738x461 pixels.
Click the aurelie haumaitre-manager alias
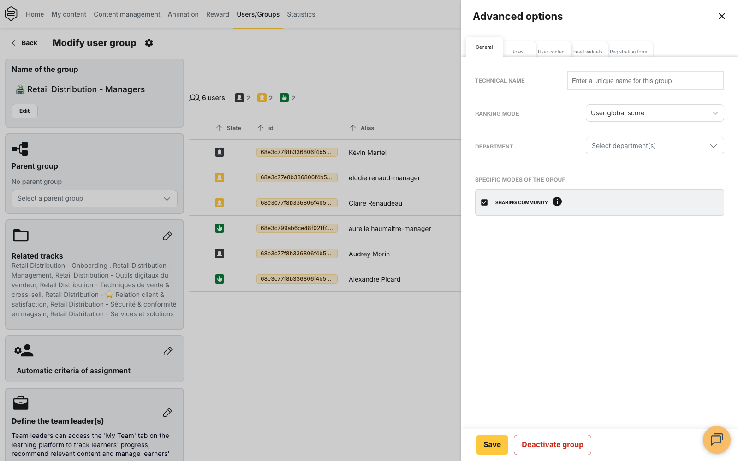coord(390,229)
